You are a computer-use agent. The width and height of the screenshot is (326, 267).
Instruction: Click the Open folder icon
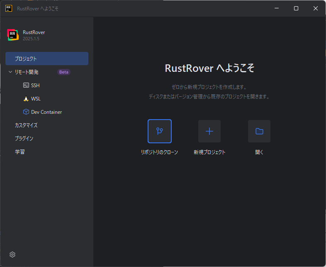coord(259,131)
